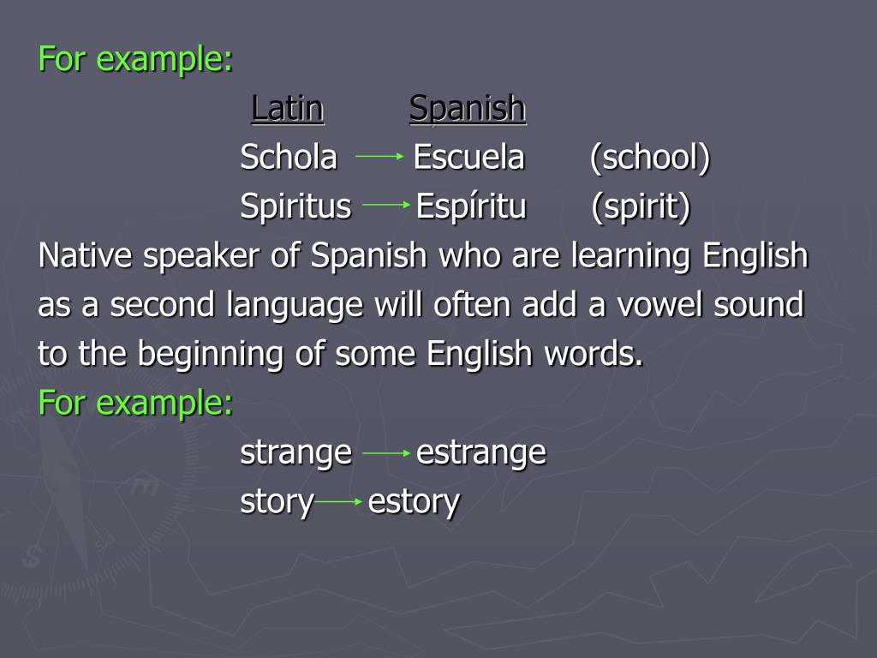Click the translation '(school)'
The image size is (877, 658).
pyautogui.click(x=650, y=159)
